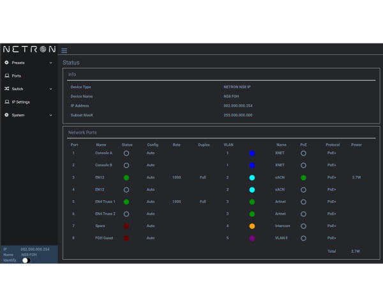Click the Network Ports panel title
The image size is (383, 307).
[x=82, y=132]
